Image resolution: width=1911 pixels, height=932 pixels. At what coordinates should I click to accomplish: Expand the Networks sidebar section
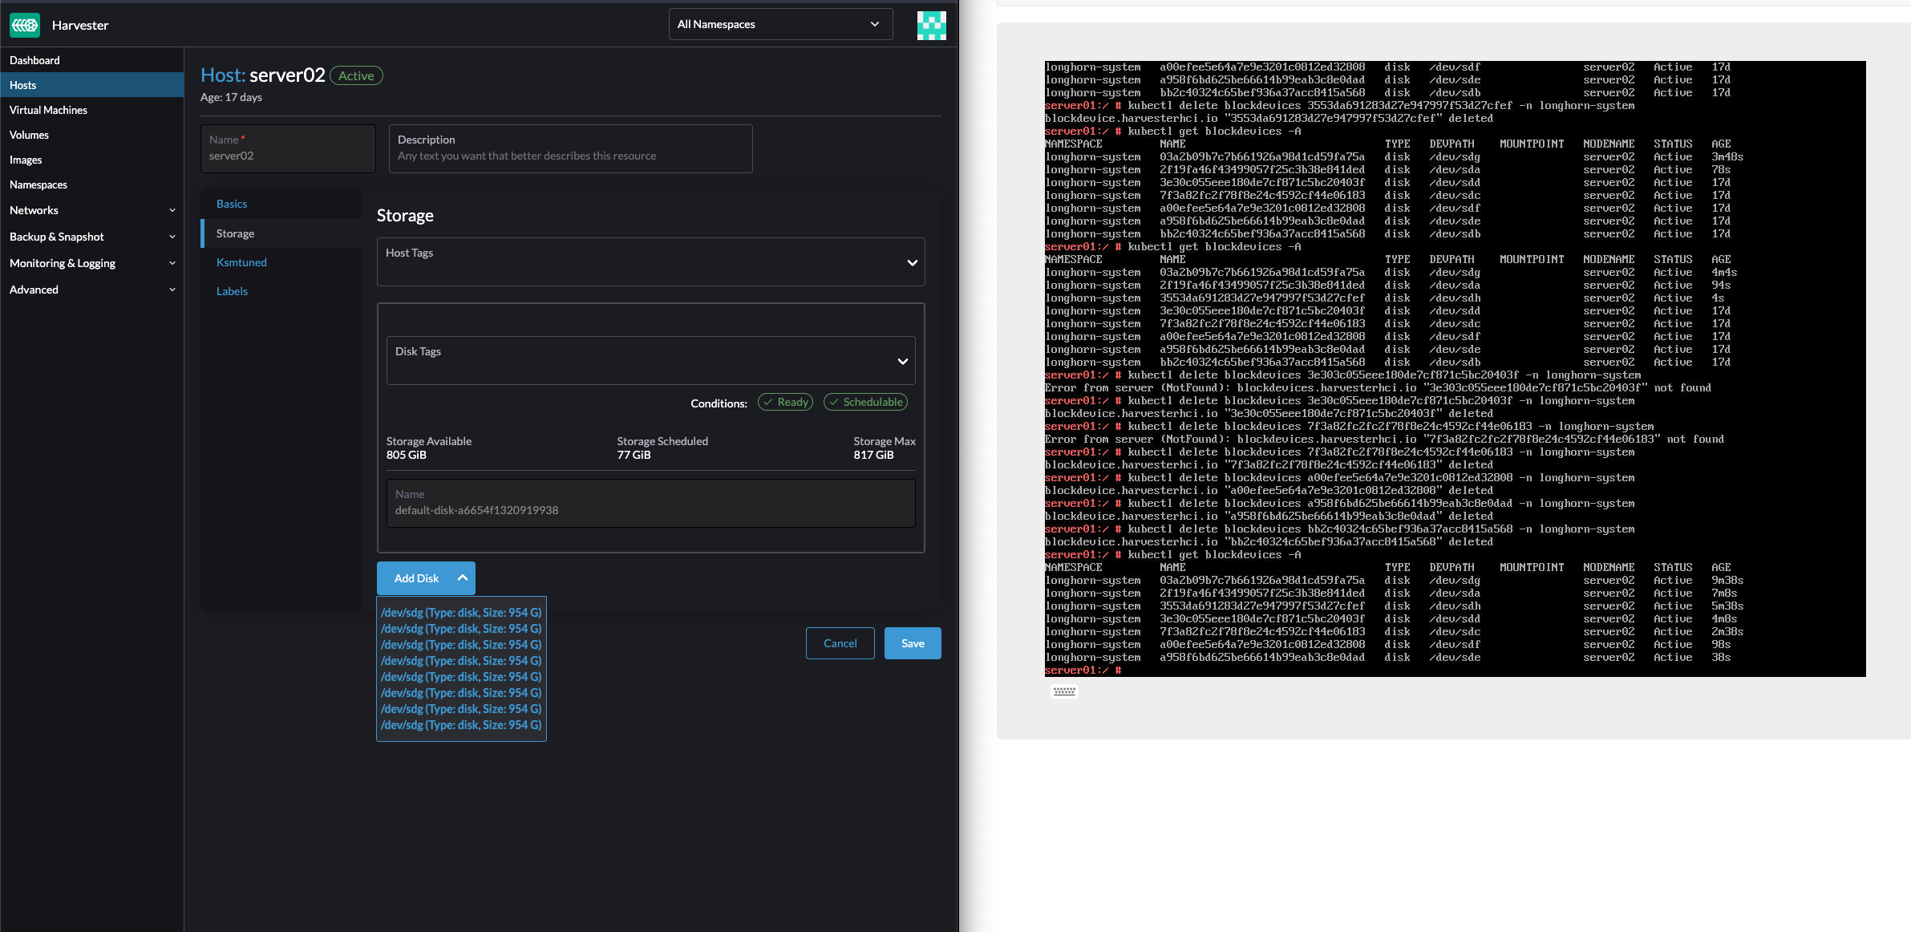click(92, 210)
